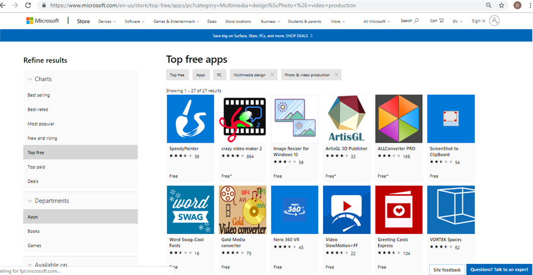Open the Greeting Cards Express icon
The height and width of the screenshot is (275, 533).
pos(399,210)
